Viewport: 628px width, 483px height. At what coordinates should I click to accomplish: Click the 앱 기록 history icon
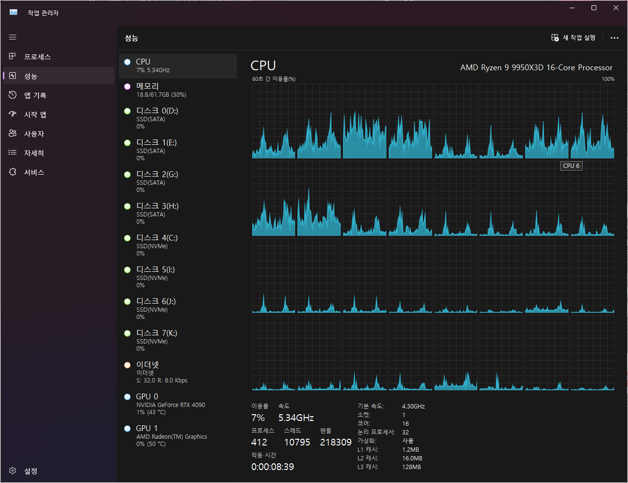pos(12,95)
